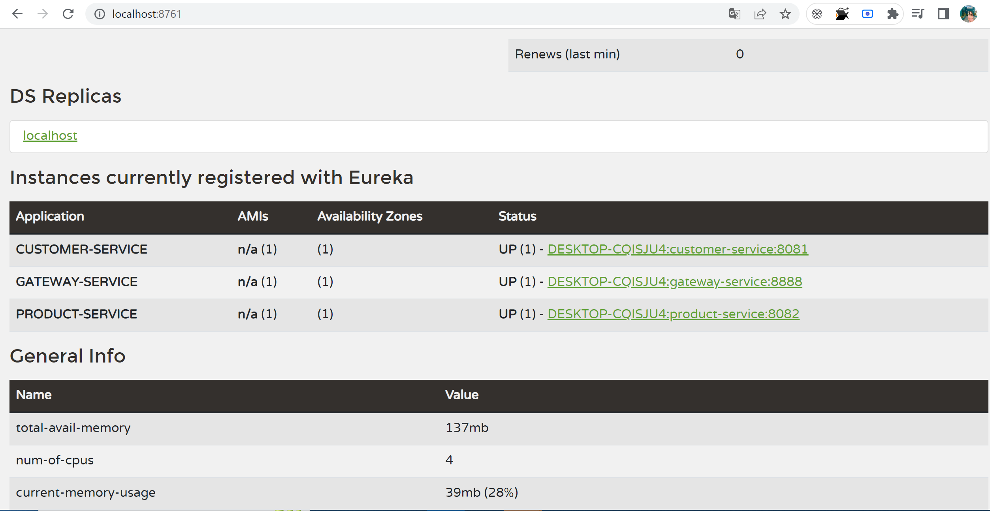
Task: Click the browser forward arrow
Action: coord(43,14)
